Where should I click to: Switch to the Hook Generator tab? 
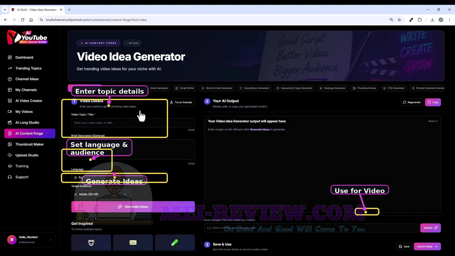click(x=159, y=88)
